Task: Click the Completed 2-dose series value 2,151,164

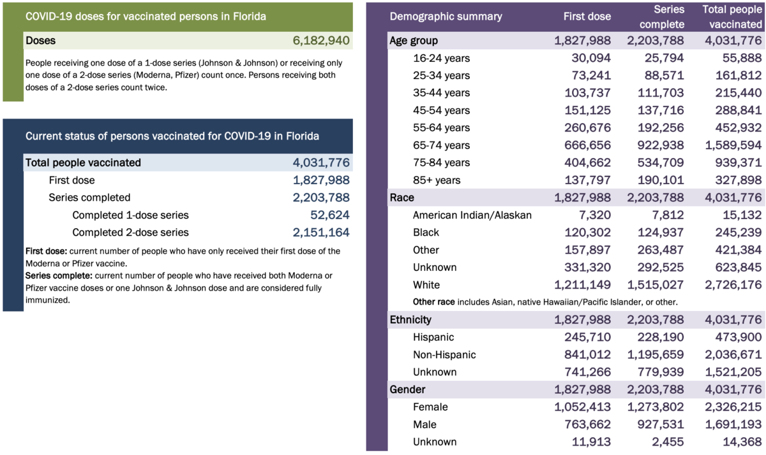Action: (320, 232)
